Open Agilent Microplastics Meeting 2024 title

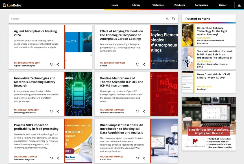tap(35, 33)
